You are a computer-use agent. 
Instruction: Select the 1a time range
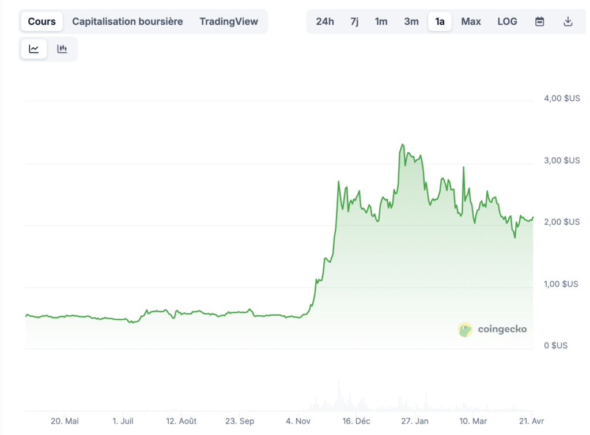pos(440,21)
